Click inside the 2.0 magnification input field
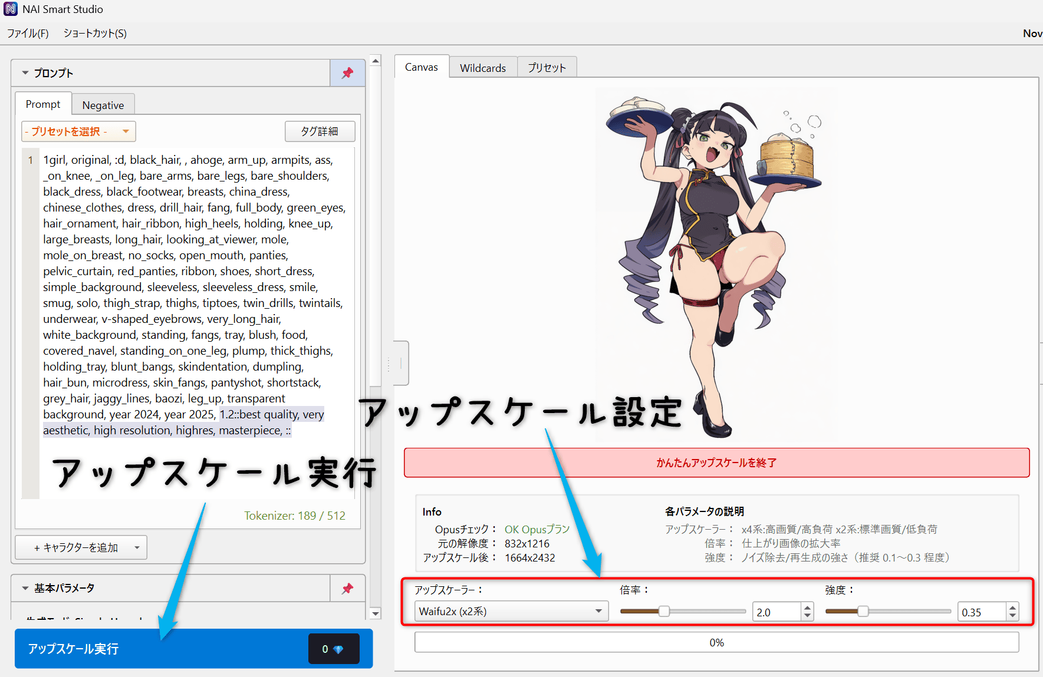 pos(775,612)
